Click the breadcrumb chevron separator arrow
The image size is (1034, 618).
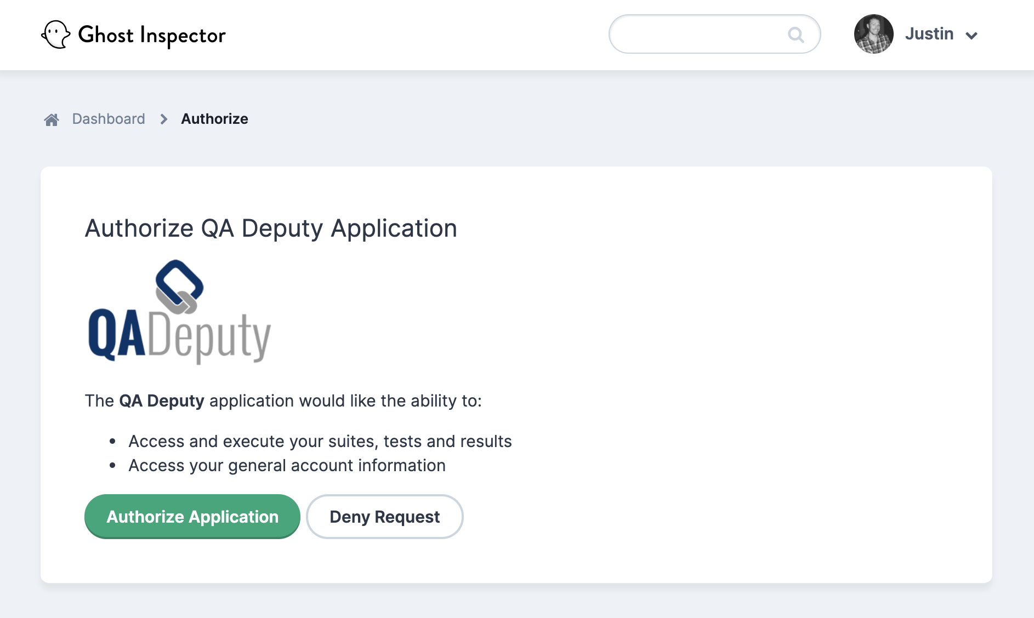163,119
